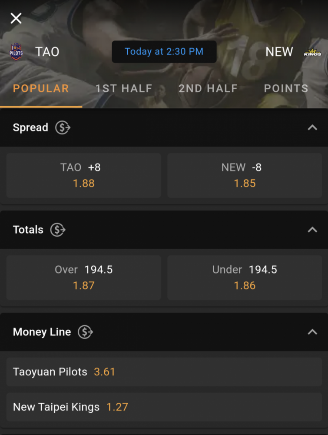
Task: Switch to the 1ST HALF tab
Action: [x=124, y=88]
